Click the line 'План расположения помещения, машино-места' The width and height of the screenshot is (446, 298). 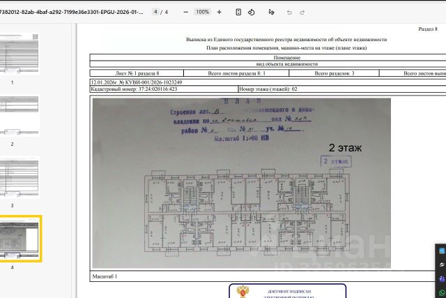click(x=286, y=48)
